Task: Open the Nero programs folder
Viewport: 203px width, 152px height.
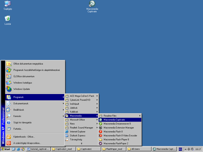Action: (82, 124)
